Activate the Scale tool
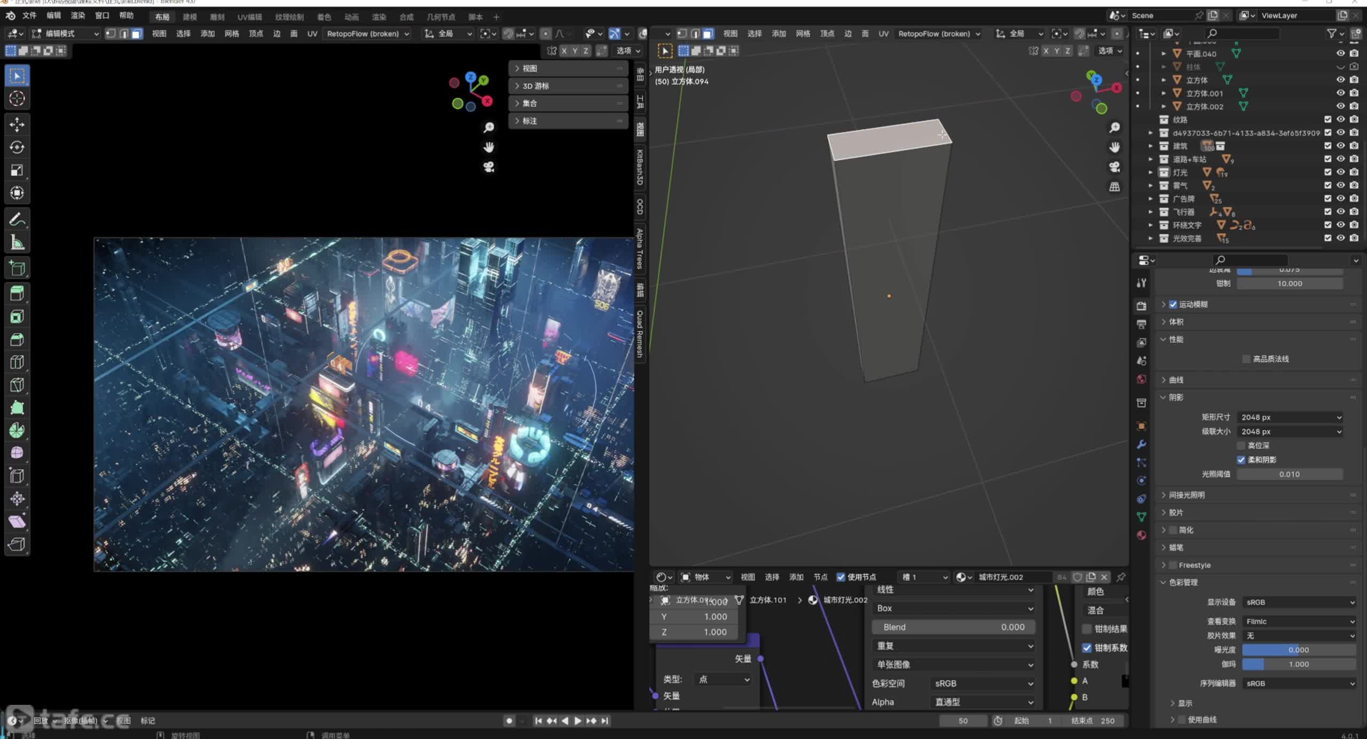1367x739 pixels. 17,170
